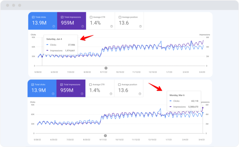The image size is (239, 147).
Task: Click annotation marker 1 below lower chart
Action: click(105, 136)
